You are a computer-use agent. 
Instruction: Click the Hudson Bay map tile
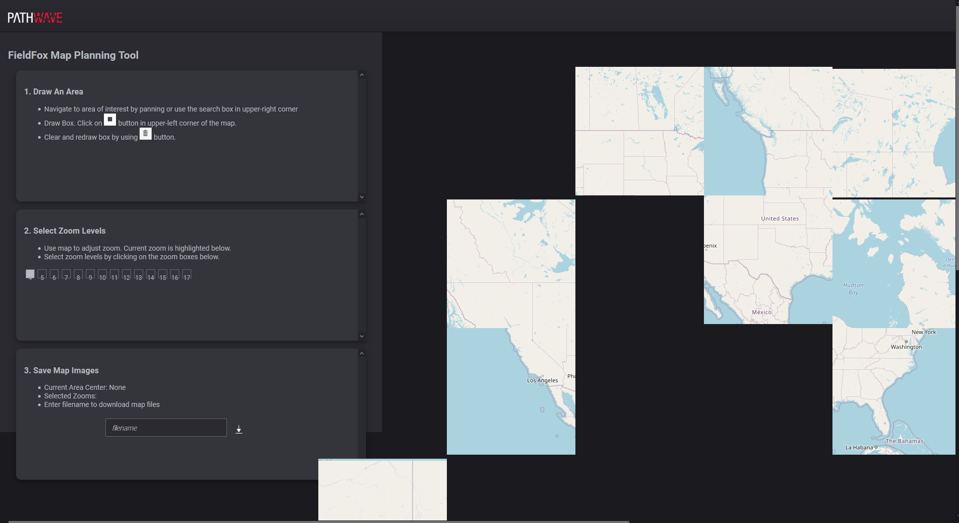(894, 263)
